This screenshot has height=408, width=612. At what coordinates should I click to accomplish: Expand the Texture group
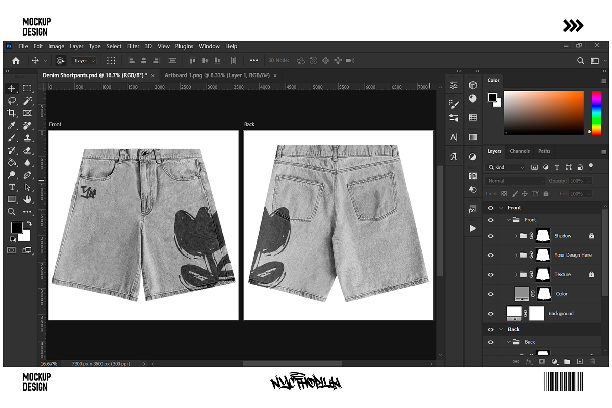pos(516,274)
